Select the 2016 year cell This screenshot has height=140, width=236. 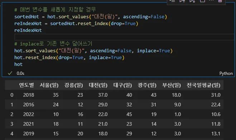[x=29, y=105]
